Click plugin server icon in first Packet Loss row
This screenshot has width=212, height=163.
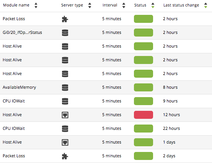coord(65,19)
